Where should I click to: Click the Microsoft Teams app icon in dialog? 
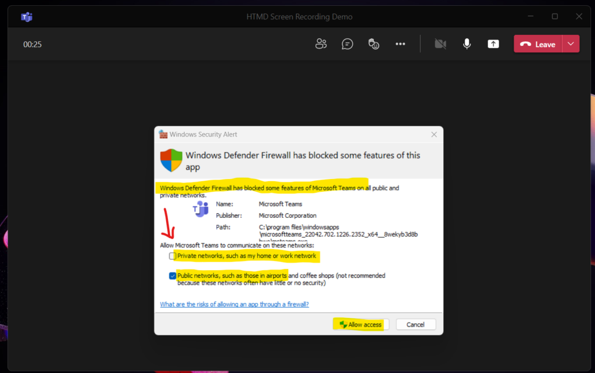[200, 209]
